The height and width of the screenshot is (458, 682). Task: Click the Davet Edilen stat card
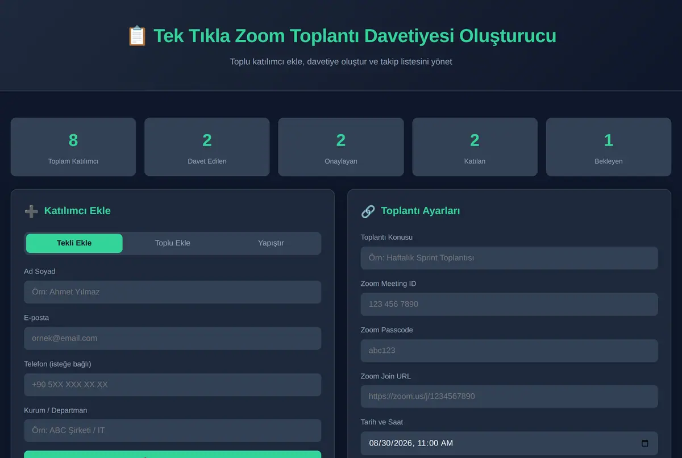[x=207, y=147]
